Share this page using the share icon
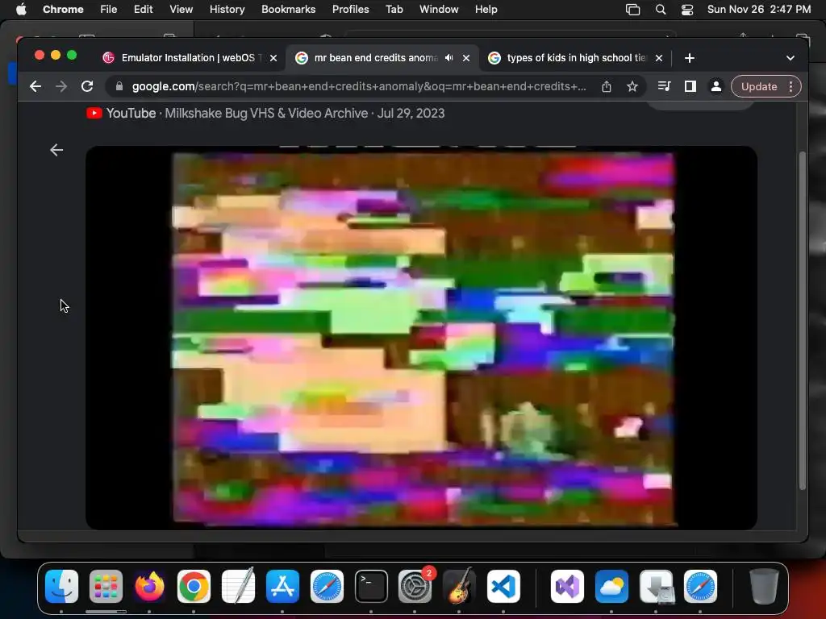This screenshot has width=826, height=619. coord(607,86)
